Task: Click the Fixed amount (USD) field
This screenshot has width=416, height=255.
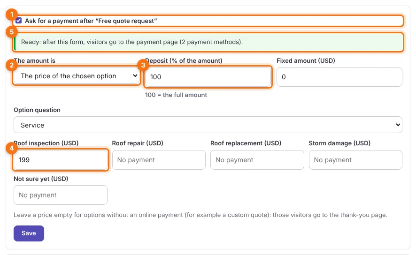Action: click(x=339, y=77)
